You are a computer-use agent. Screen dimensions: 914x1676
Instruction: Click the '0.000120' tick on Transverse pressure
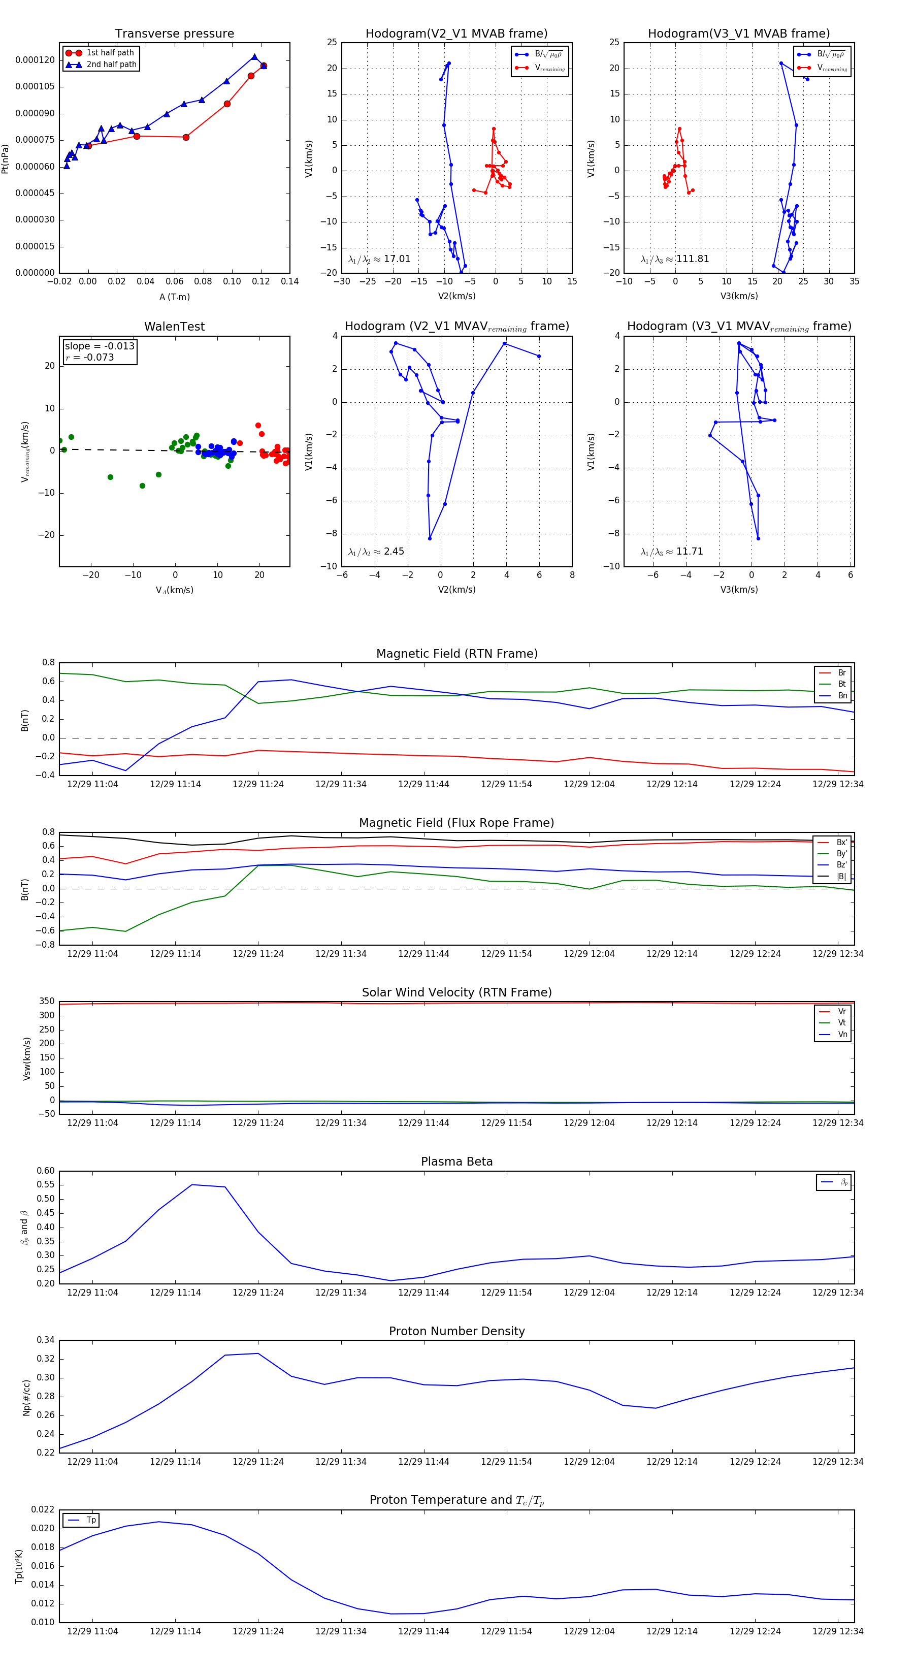[x=35, y=60]
